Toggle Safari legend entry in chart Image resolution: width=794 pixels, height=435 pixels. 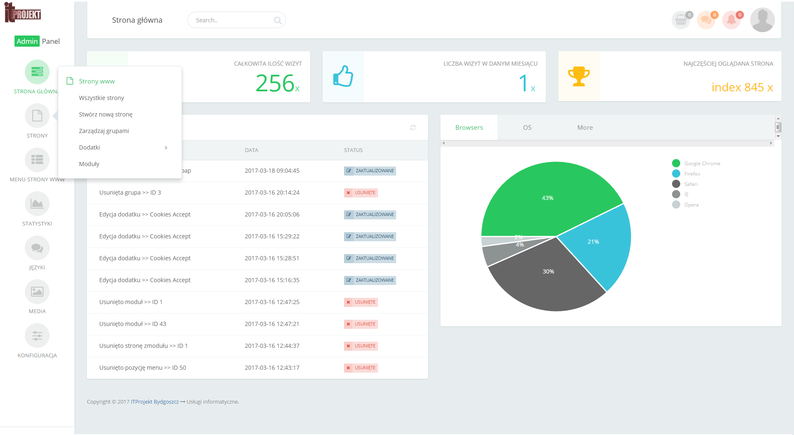pos(690,184)
